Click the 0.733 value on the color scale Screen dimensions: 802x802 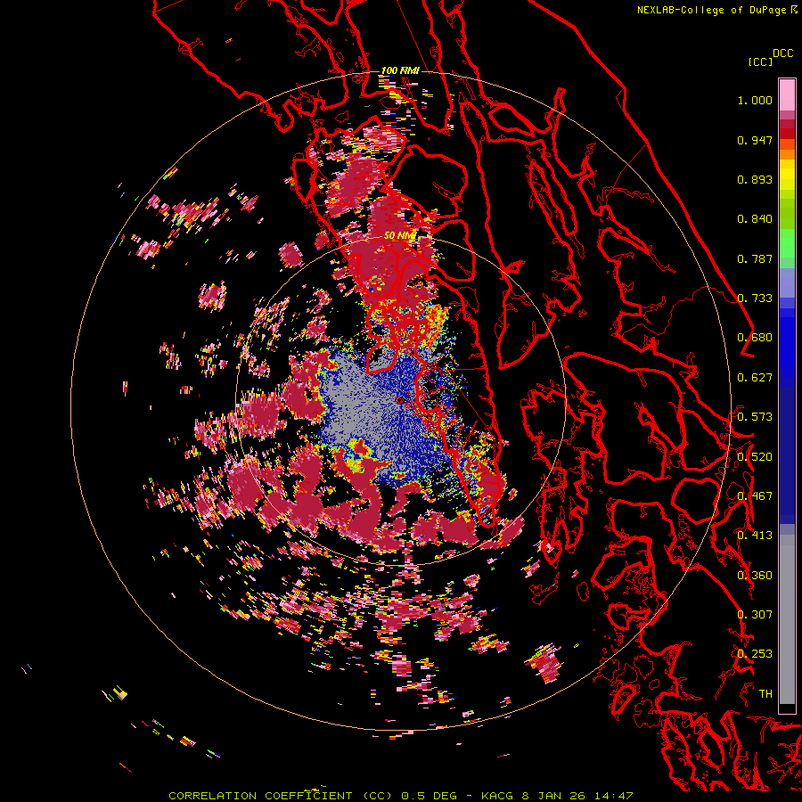[755, 299]
